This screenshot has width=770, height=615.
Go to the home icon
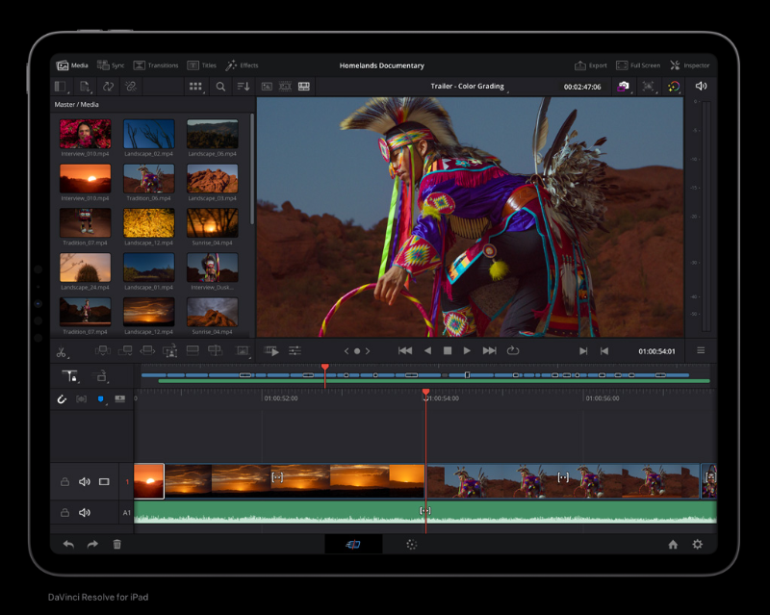(673, 545)
